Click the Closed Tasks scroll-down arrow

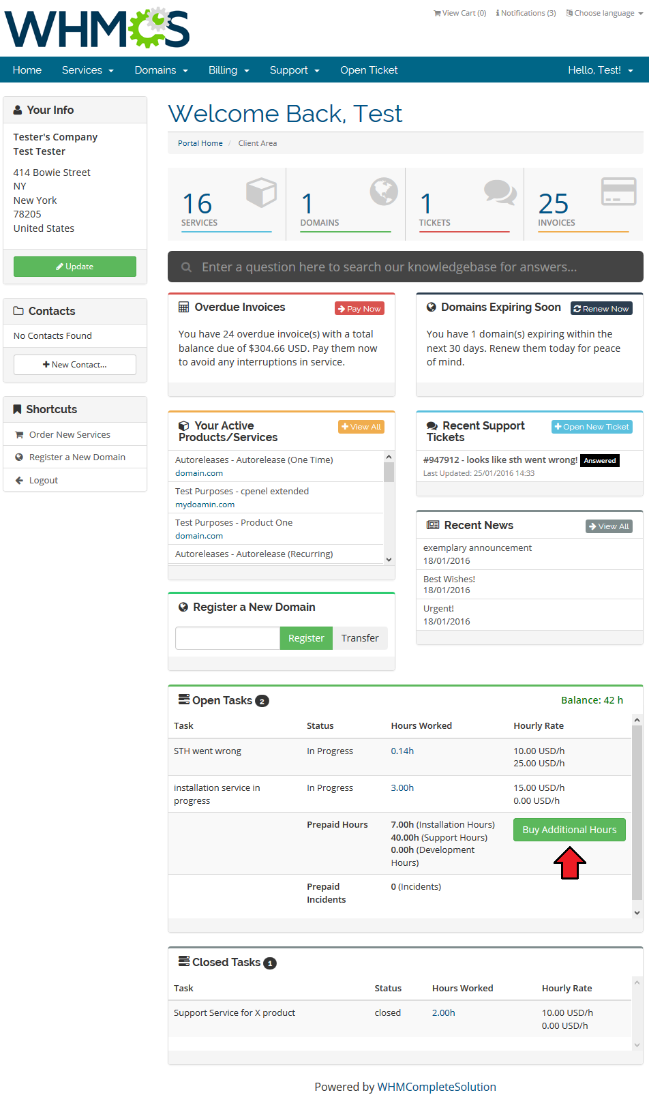[637, 1045]
